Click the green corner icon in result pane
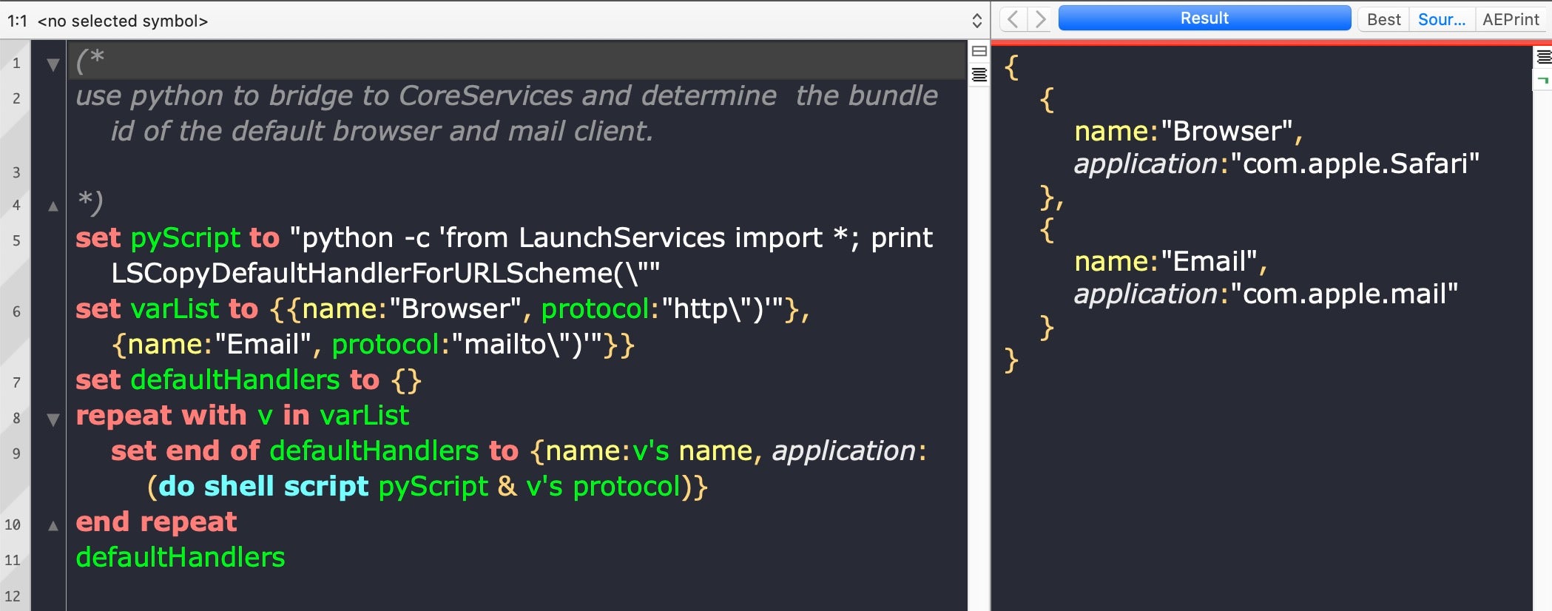 pyautogui.click(x=1543, y=79)
